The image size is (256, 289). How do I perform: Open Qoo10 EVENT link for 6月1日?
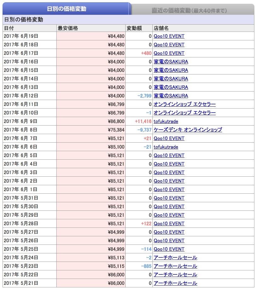coord(169,190)
